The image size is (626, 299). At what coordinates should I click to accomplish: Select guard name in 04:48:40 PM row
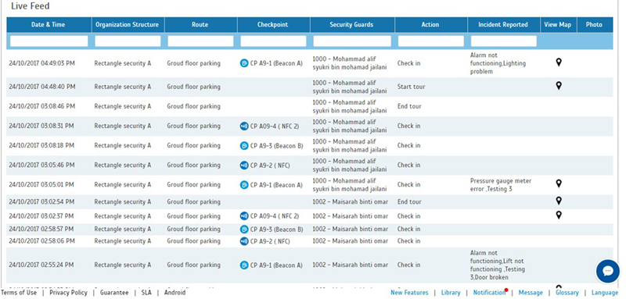(x=350, y=87)
